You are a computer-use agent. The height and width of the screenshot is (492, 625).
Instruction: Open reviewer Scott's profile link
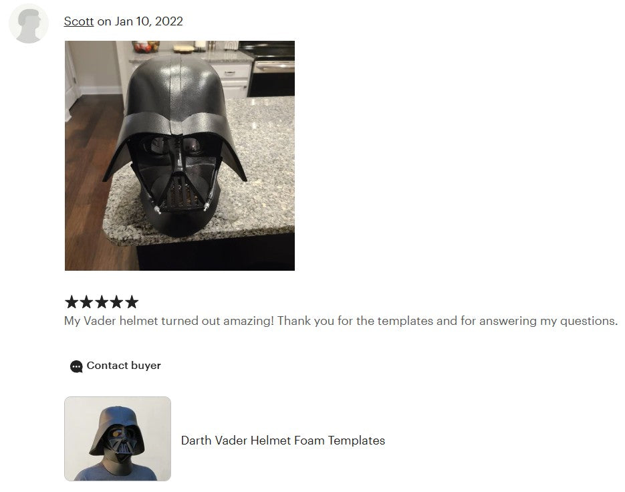click(x=78, y=21)
